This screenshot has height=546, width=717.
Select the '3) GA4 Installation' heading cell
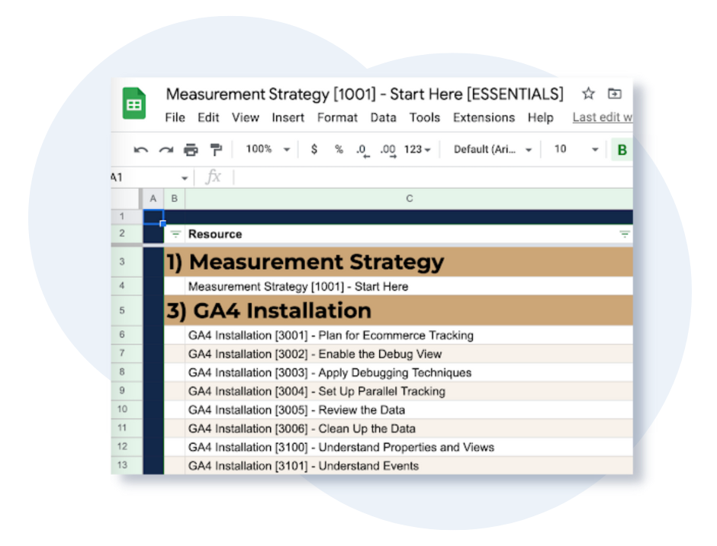pyautogui.click(x=398, y=310)
